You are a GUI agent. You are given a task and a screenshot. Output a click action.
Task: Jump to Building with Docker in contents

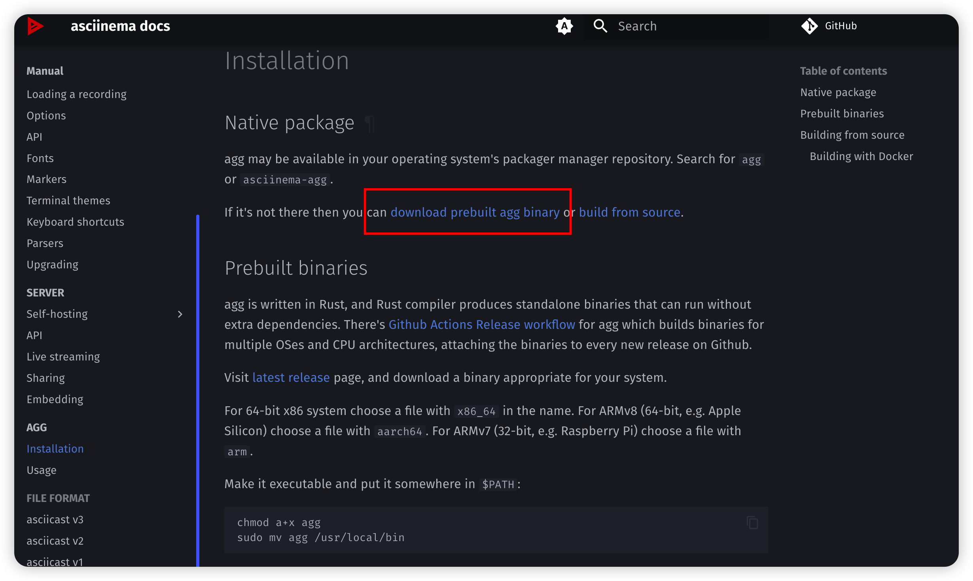(x=861, y=157)
